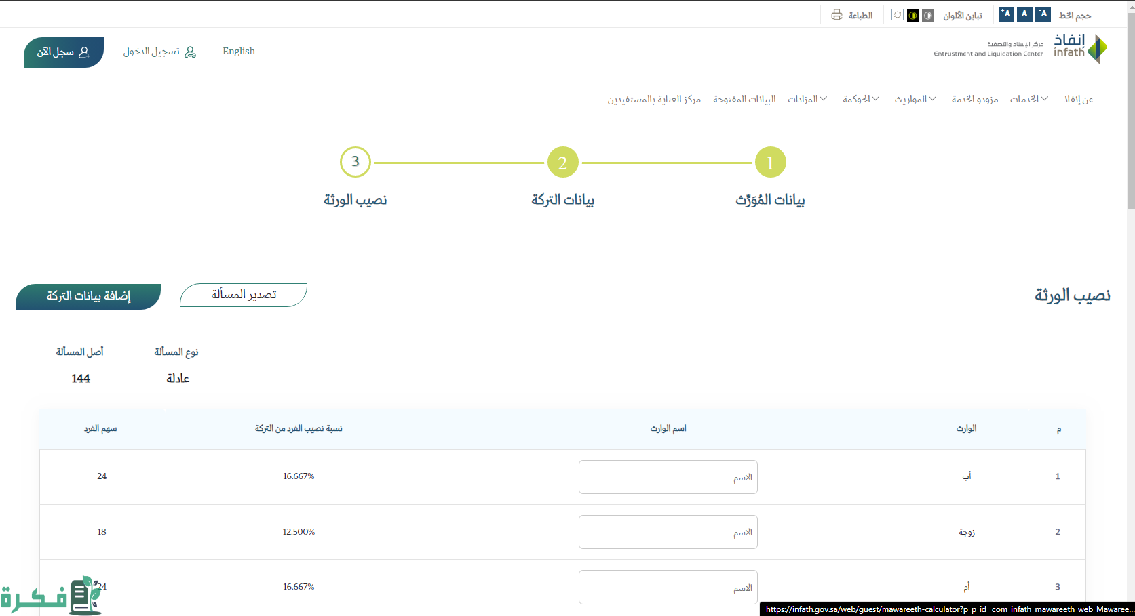The width and height of the screenshot is (1135, 616).
Task: Reset color contrast to default
Action: [898, 15]
